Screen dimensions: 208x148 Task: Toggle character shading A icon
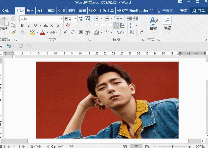pyautogui.click(x=81, y=32)
